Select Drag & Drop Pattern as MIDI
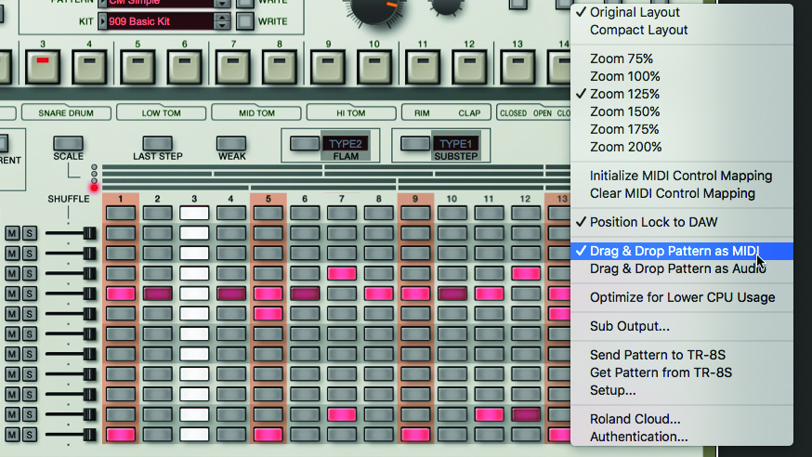Screen dimensions: 812x457 [x=682, y=251]
